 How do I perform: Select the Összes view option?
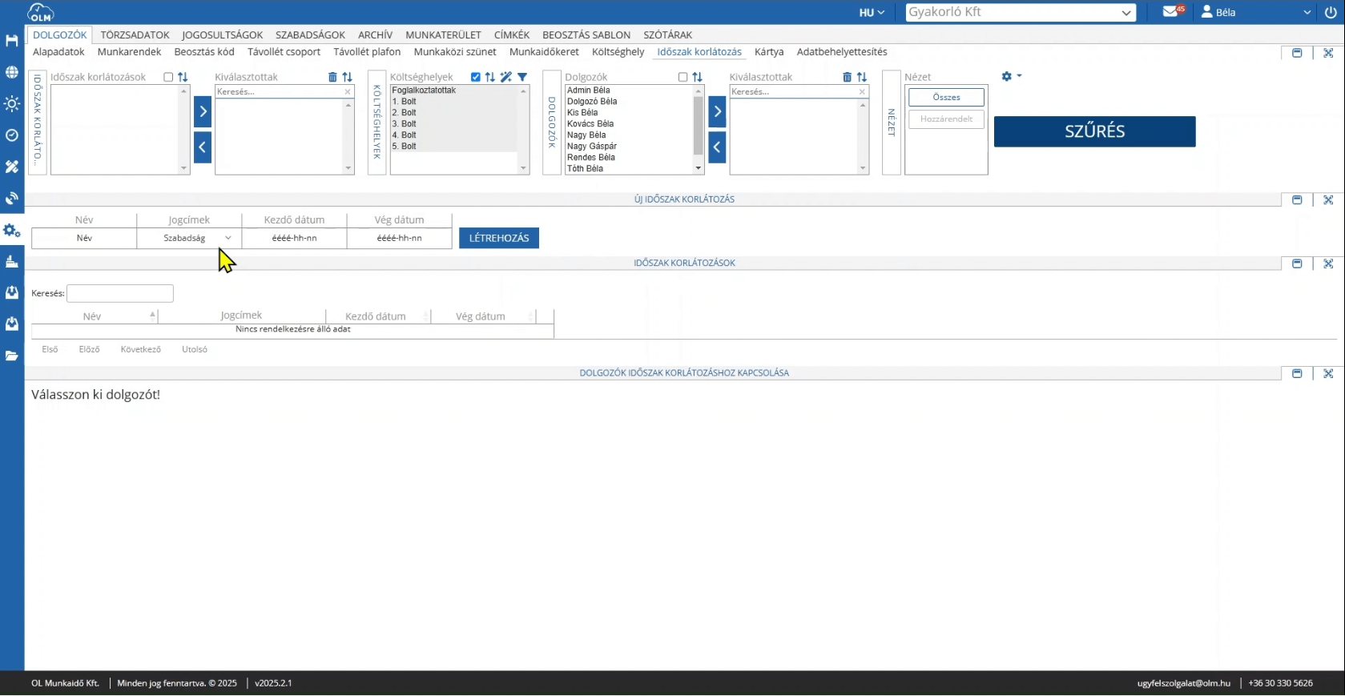click(946, 97)
